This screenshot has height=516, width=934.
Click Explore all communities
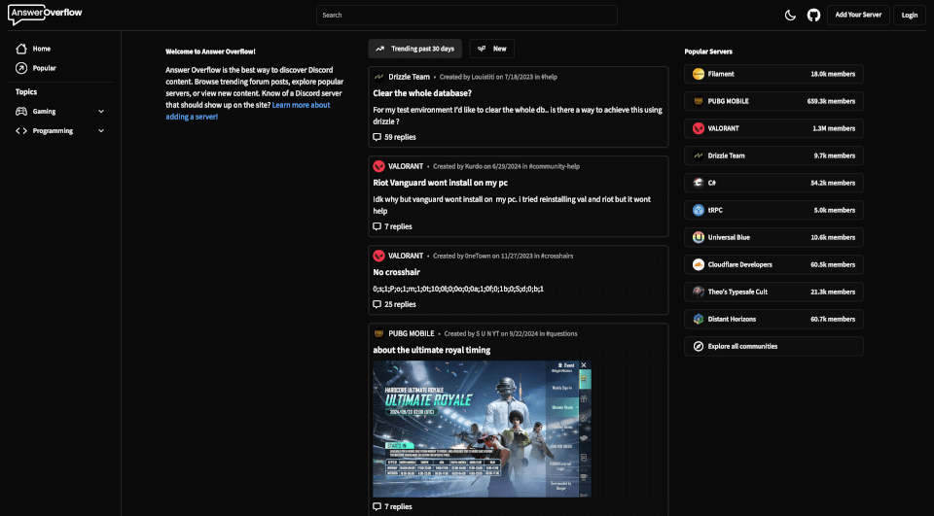click(x=773, y=346)
